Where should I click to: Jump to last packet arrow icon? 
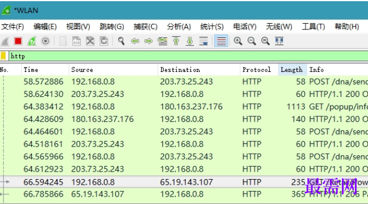tap(190, 41)
